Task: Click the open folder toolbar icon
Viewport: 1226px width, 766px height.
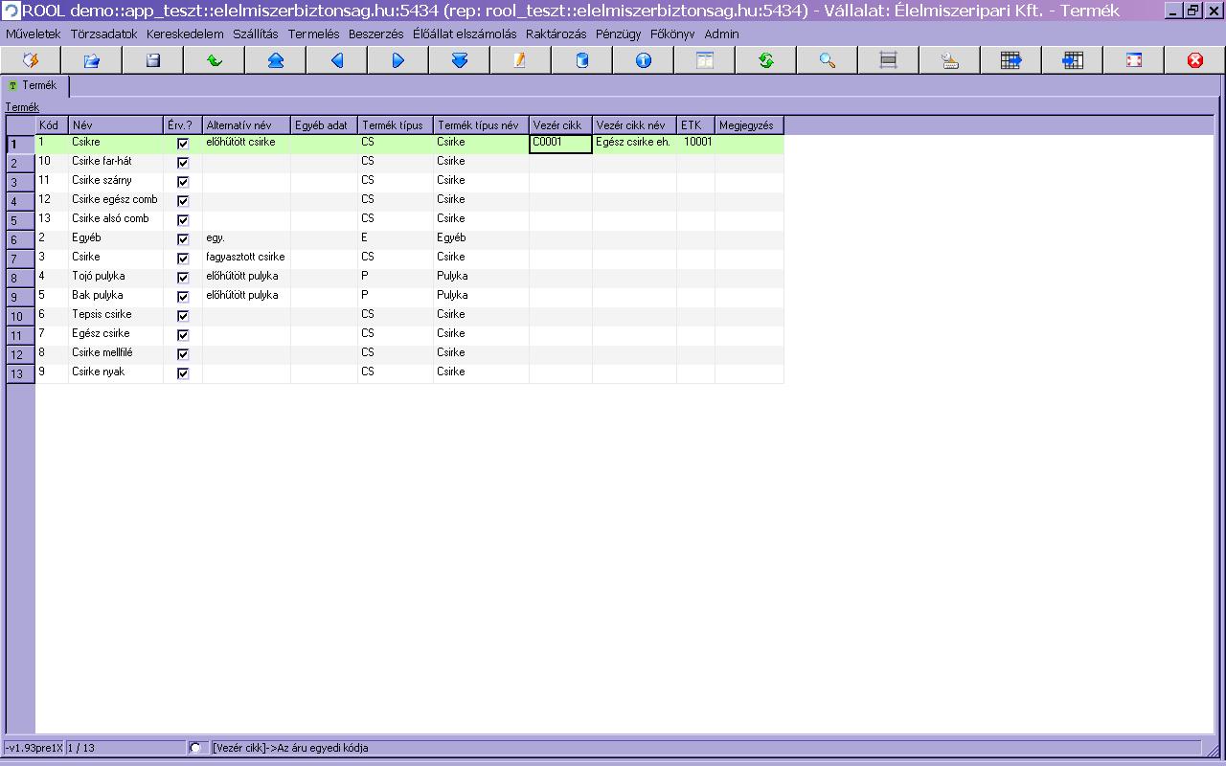Action: pos(91,60)
